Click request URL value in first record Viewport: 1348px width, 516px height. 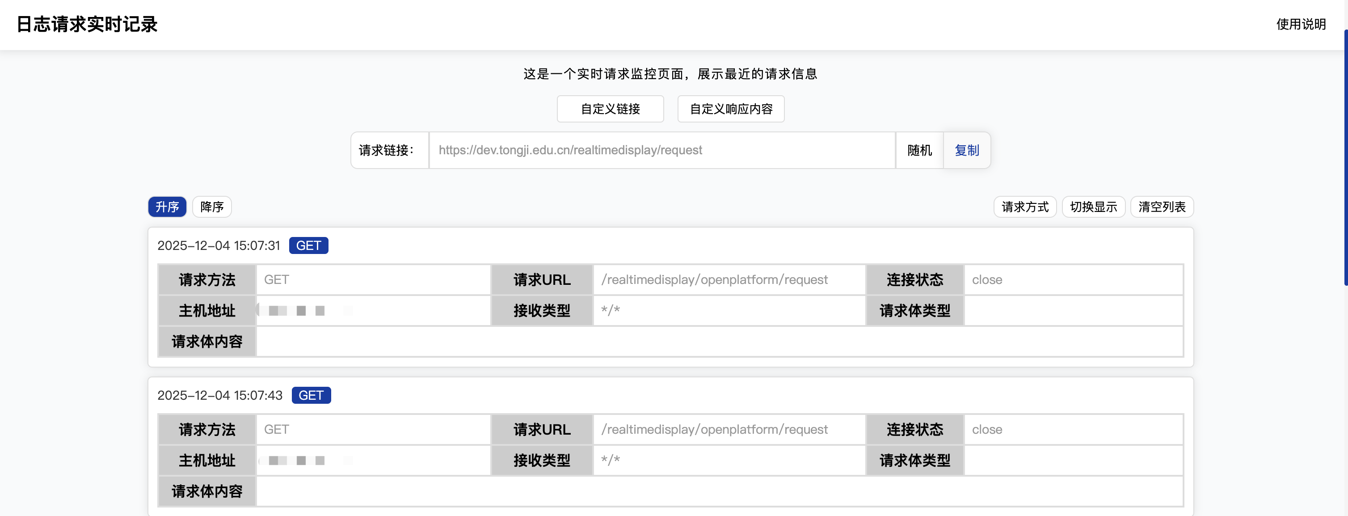point(714,279)
